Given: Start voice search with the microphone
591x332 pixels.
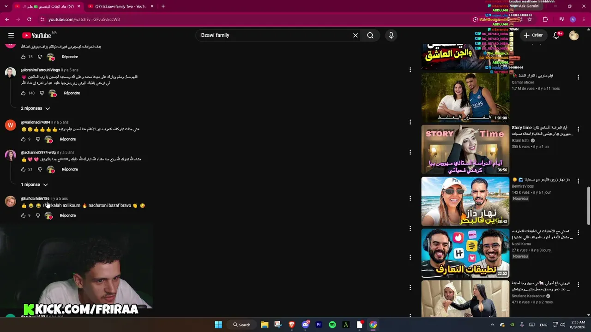Looking at the screenshot, I should (x=391, y=36).
